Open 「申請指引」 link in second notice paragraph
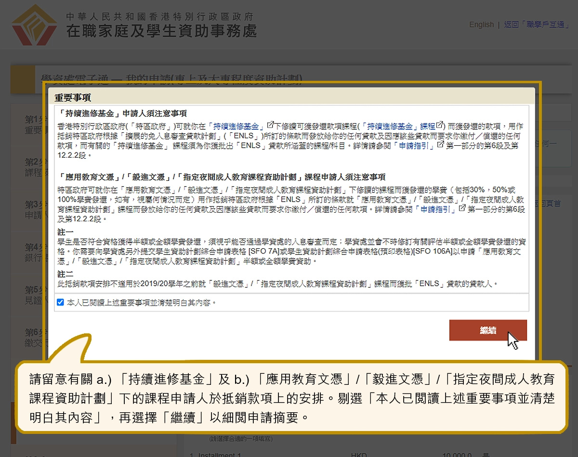This screenshot has height=457, width=578. (435, 209)
